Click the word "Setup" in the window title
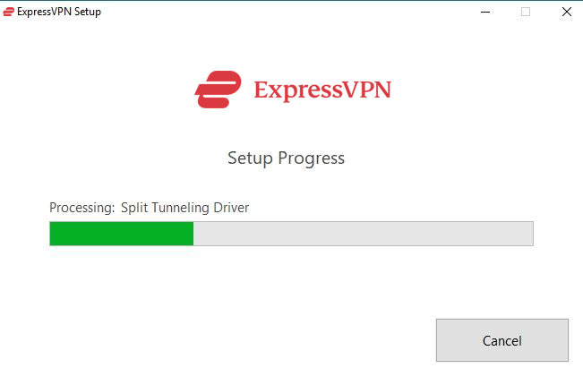The height and width of the screenshot is (385, 583). (x=88, y=12)
